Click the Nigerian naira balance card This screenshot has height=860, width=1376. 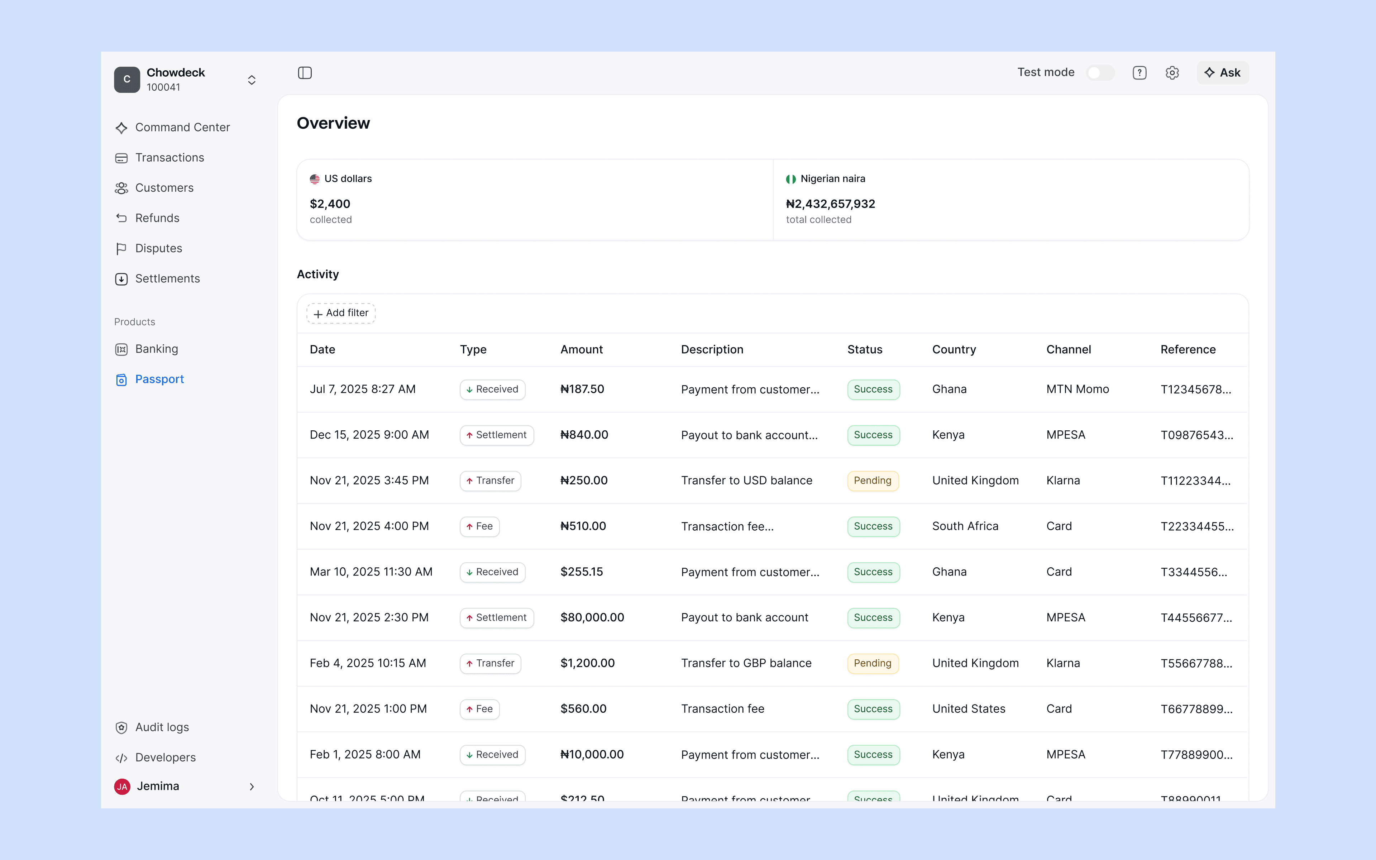(1010, 200)
